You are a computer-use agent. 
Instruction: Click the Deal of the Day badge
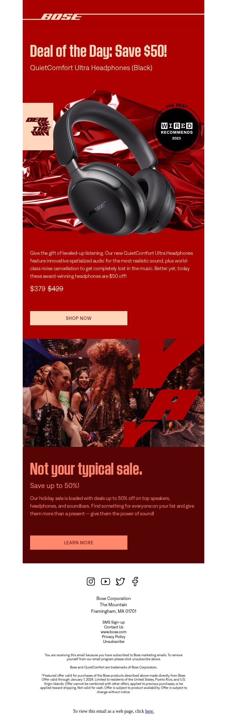pos(38,126)
